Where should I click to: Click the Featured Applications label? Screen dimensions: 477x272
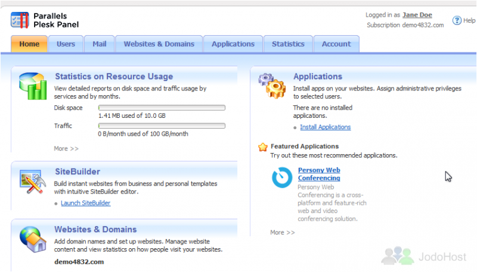[305, 146]
